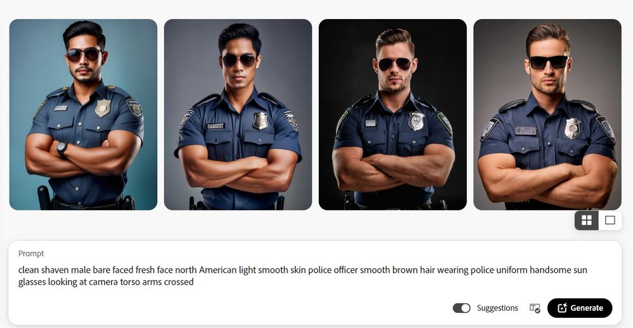Screen dimensions: 633x328
Task: Click the sparkle icon inside Generate button
Action: click(x=563, y=308)
